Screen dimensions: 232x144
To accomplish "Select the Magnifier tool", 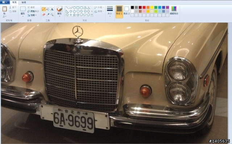I will pos(52,14).
